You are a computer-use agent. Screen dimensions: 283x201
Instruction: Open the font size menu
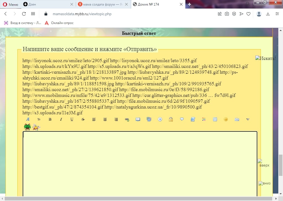(39, 119)
